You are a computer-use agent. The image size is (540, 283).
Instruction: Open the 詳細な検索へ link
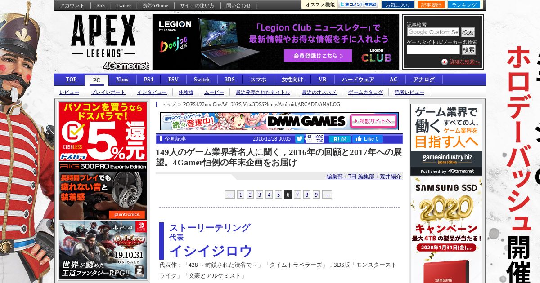(x=464, y=62)
